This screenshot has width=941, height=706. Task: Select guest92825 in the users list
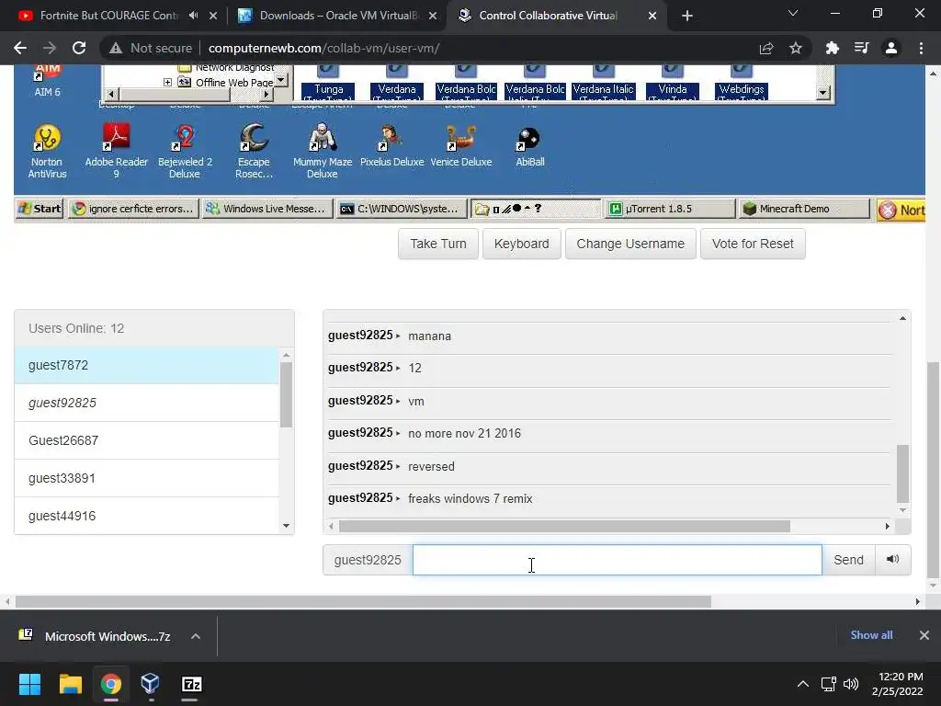coord(146,403)
